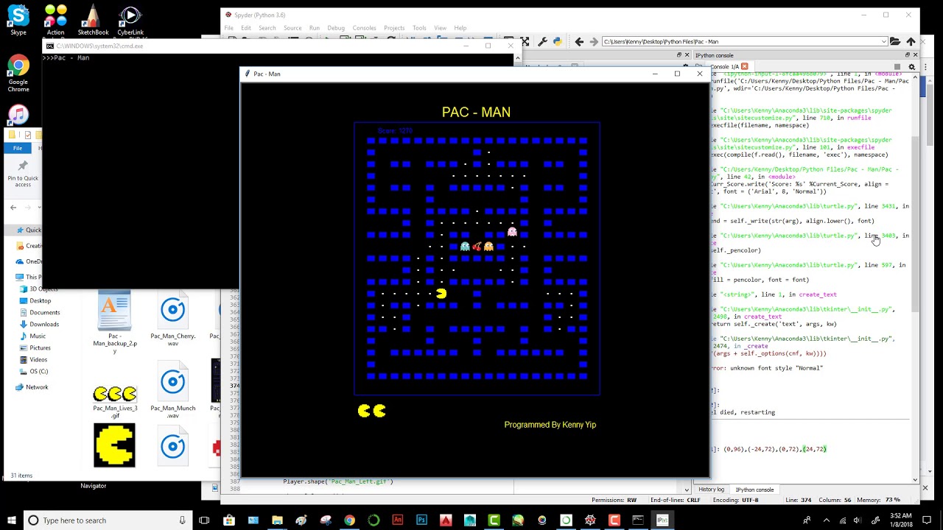Open iTunes desktop icon
943x530 pixels.
18,114
